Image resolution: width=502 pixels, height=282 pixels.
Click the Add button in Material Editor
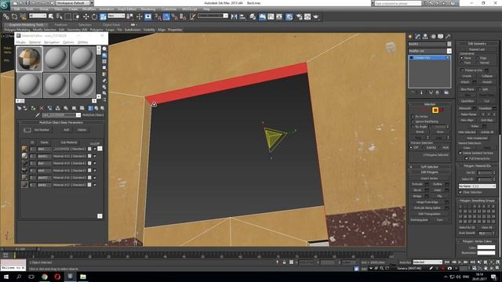(66, 130)
